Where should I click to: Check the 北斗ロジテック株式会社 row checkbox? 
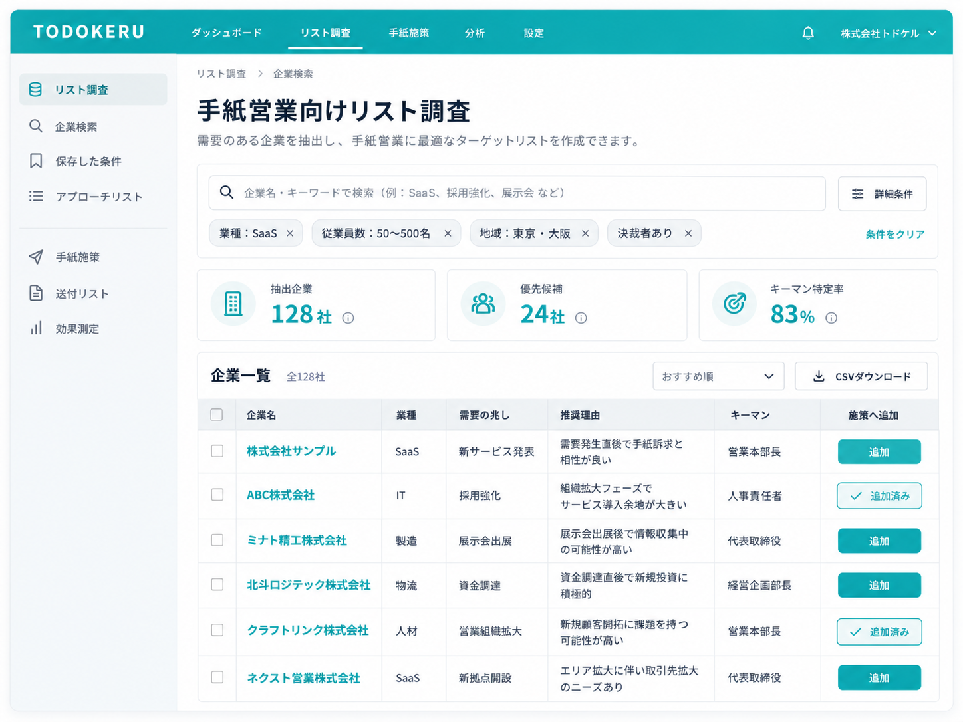point(217,585)
